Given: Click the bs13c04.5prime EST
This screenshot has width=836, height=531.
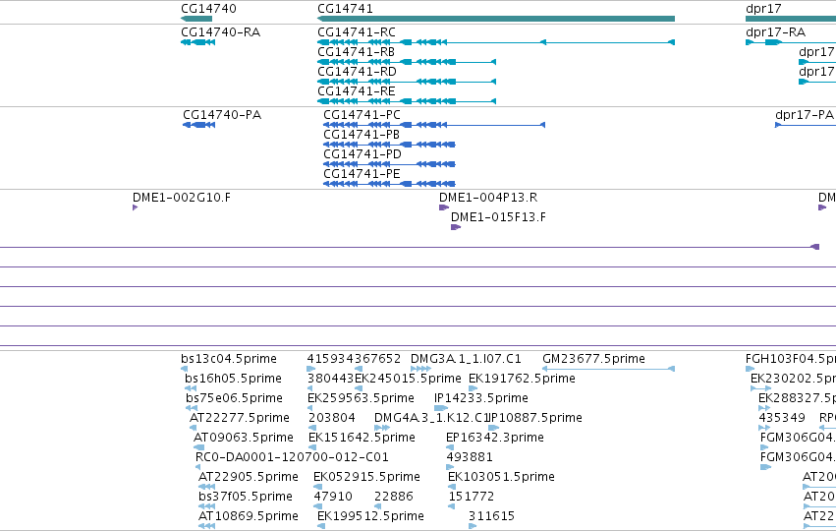Looking at the screenshot, I should pos(229,359).
